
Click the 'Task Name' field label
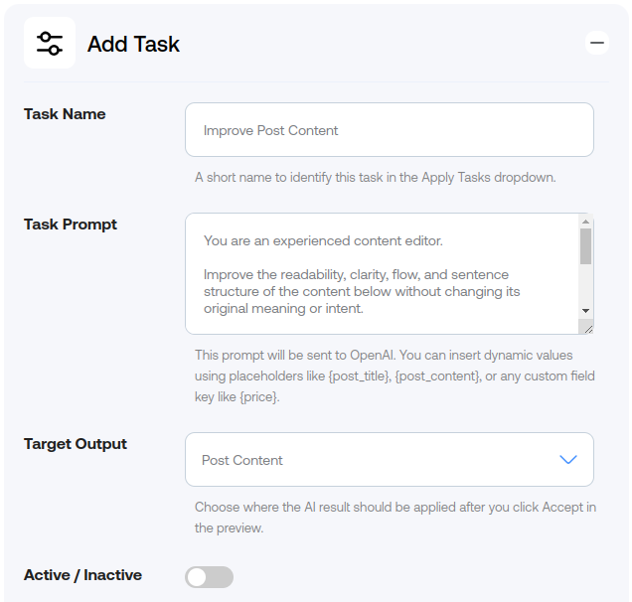click(65, 114)
